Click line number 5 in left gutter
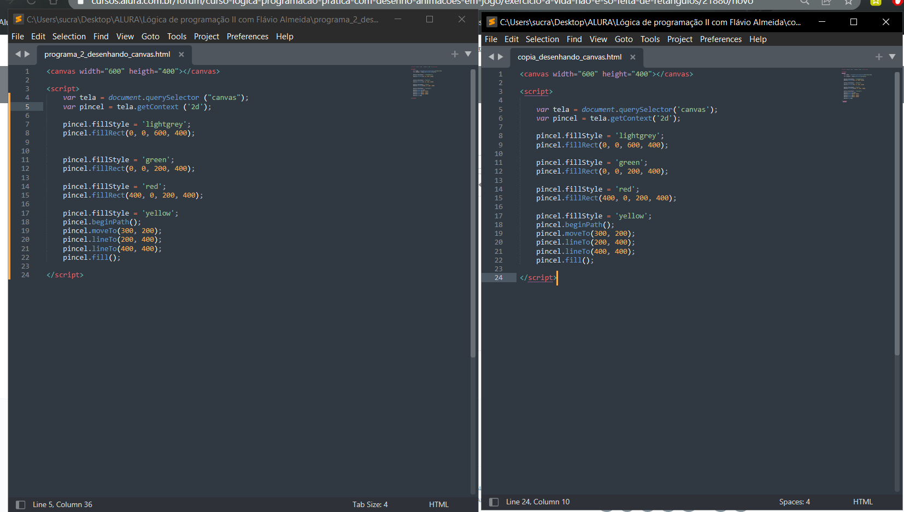The width and height of the screenshot is (904, 512). [x=27, y=107]
